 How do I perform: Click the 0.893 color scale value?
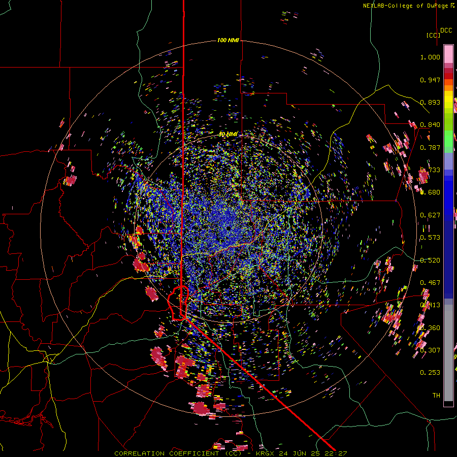(430, 102)
